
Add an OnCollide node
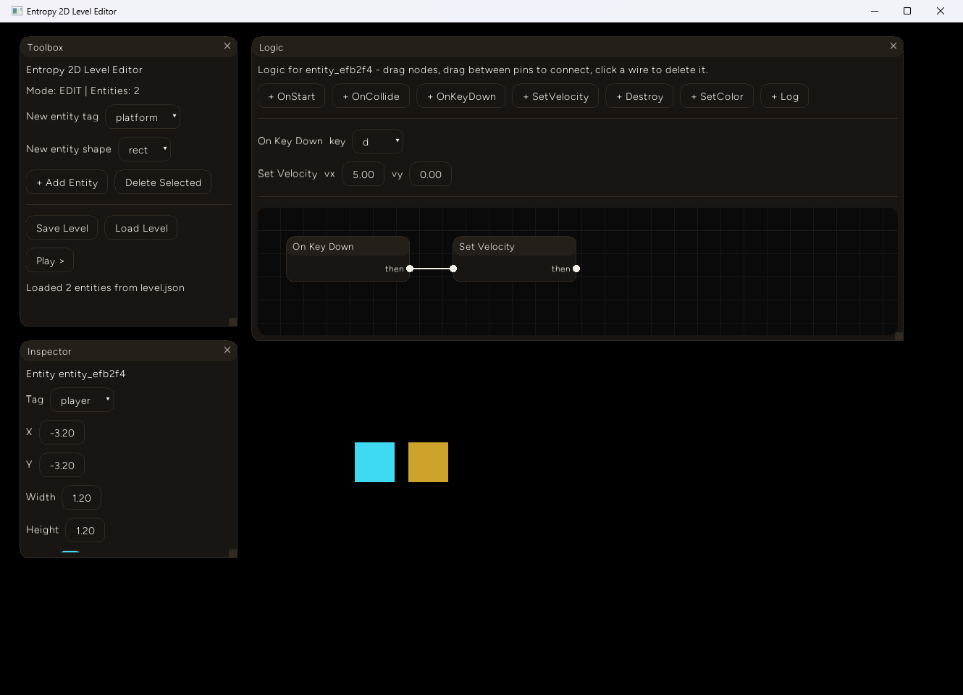(371, 96)
